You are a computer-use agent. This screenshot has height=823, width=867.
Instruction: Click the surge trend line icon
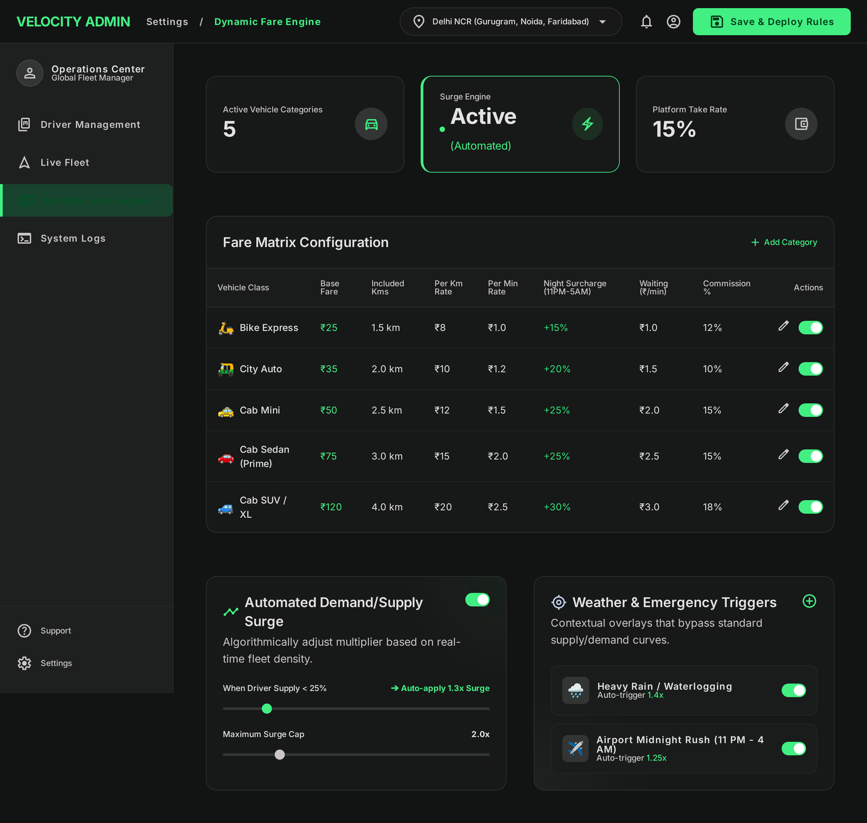coord(231,612)
